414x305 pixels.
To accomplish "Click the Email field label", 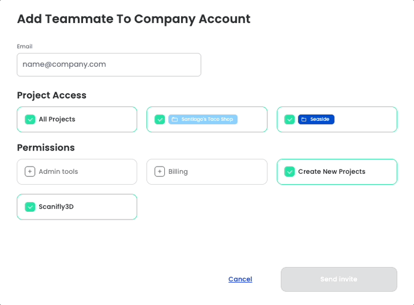I will [25, 46].
